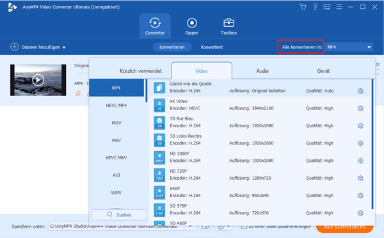The height and width of the screenshot is (238, 384).
Task: Select HEVC MP4 in the format list
Action: coord(116,106)
